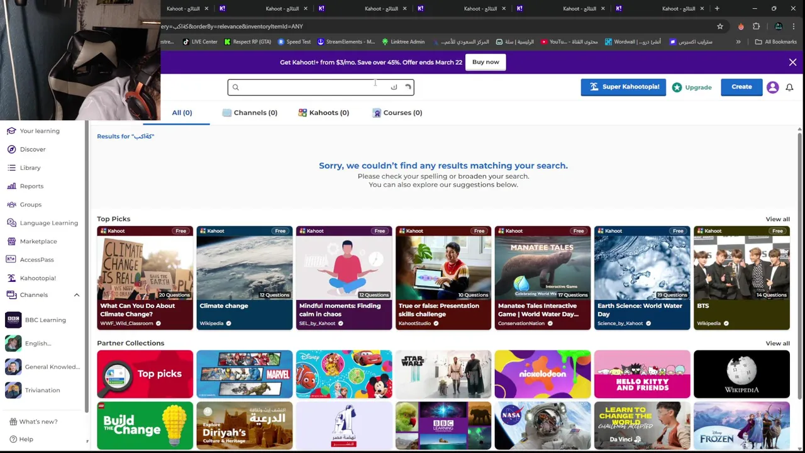Select the Kahoots (0) tab
The height and width of the screenshot is (453, 805).
point(323,113)
